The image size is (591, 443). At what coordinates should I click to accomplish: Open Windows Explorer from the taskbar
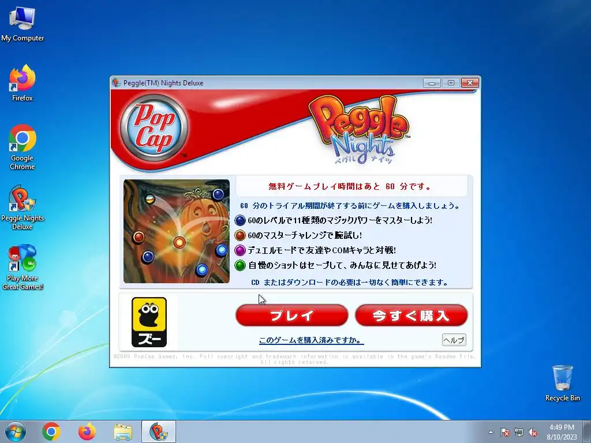pyautogui.click(x=123, y=432)
